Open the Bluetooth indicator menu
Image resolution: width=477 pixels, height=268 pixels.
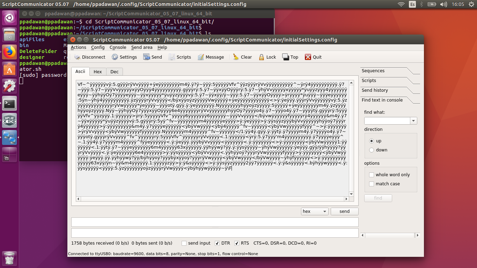point(421,4)
